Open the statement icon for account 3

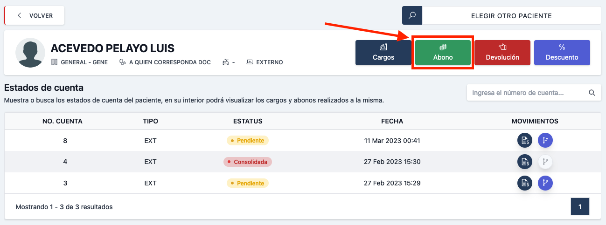pyautogui.click(x=525, y=183)
